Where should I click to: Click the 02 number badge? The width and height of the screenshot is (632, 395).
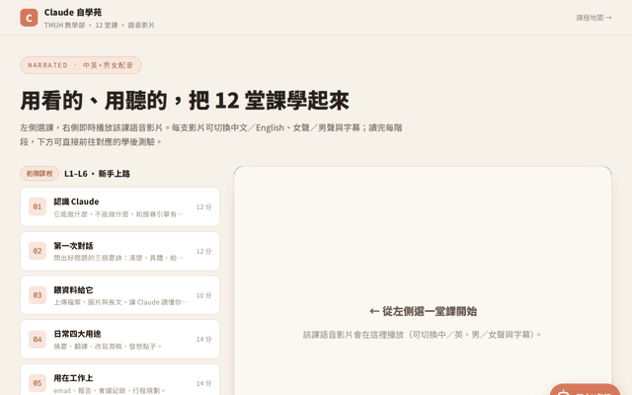[38, 251]
